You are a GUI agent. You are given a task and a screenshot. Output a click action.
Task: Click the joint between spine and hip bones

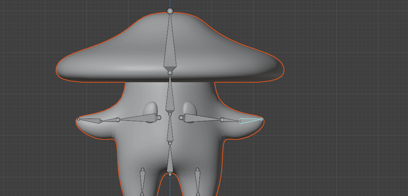(x=170, y=144)
